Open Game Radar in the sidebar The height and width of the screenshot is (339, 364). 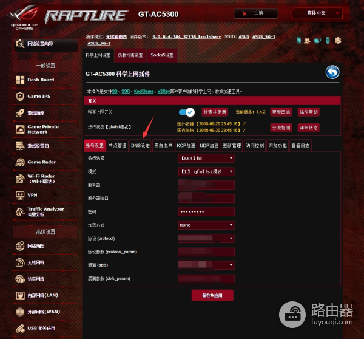[41, 162]
